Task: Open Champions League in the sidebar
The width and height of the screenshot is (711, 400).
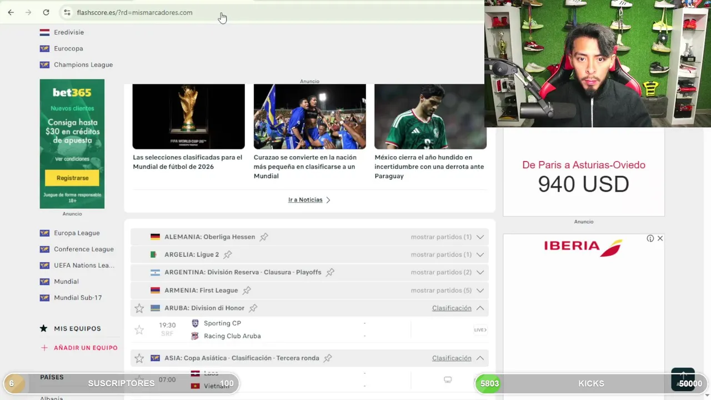Action: [83, 64]
